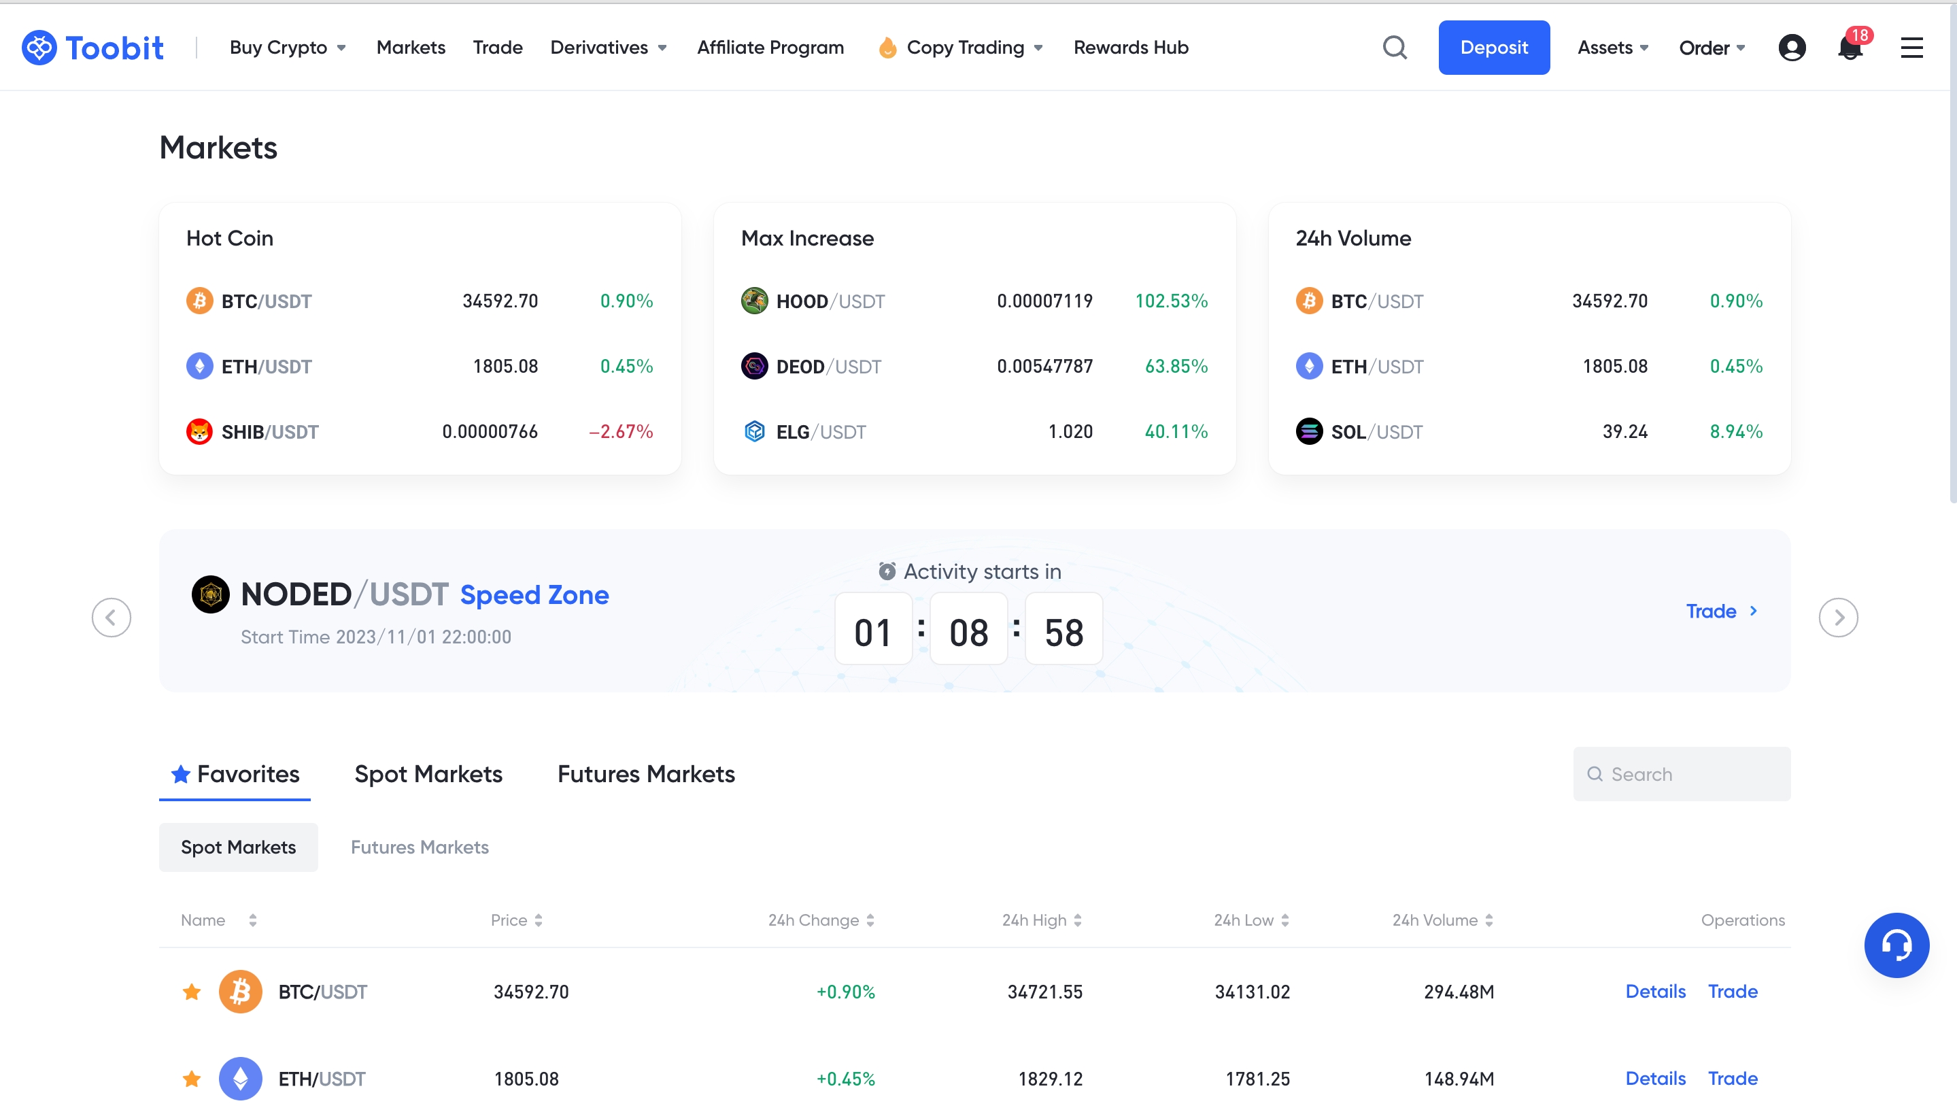This screenshot has height=1110, width=1957.
Task: Click the blue Deposit button
Action: (1494, 47)
